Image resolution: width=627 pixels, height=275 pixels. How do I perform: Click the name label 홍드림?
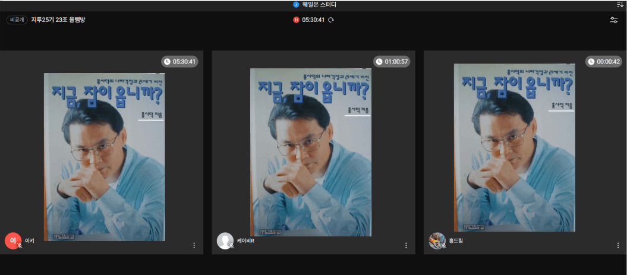pyautogui.click(x=456, y=241)
